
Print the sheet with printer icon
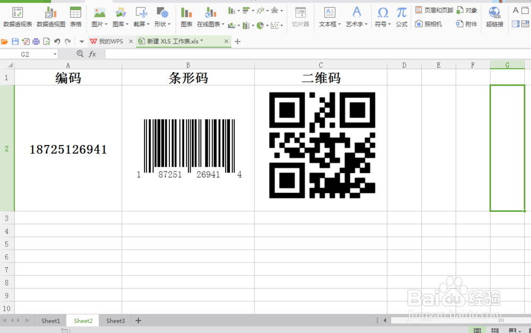[x=36, y=41]
